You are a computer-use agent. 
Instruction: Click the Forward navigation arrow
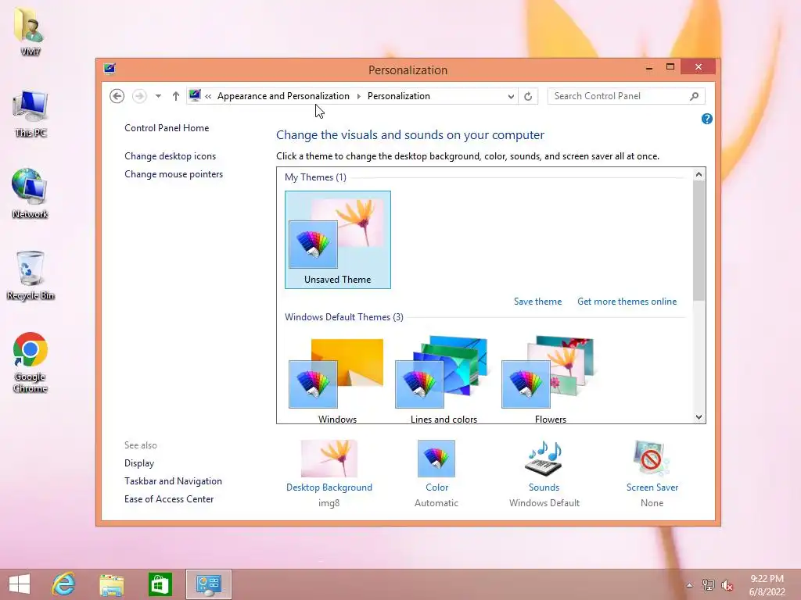click(x=139, y=96)
